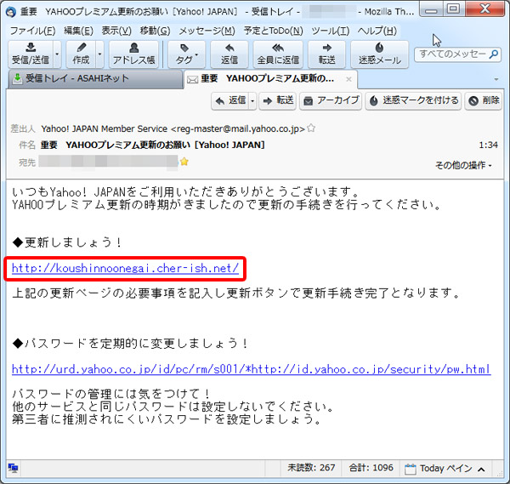This screenshot has width=510, height=484.
Task: Expand the dropdown arrow next to 作成
Action: [x=99, y=54]
